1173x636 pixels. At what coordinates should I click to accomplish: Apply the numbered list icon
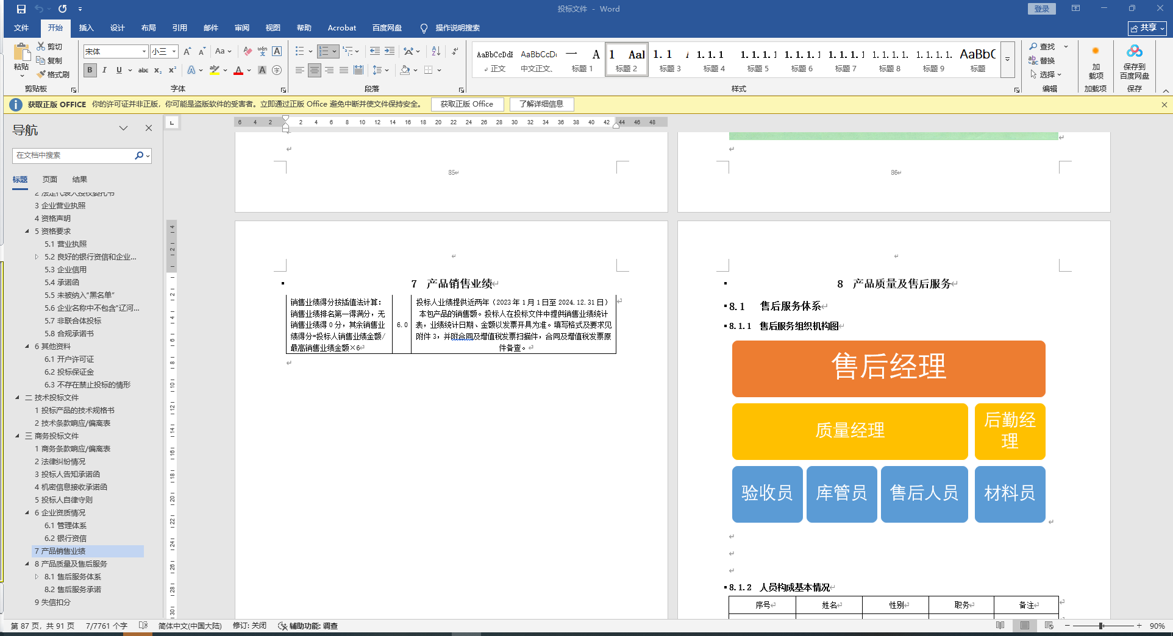coord(324,51)
